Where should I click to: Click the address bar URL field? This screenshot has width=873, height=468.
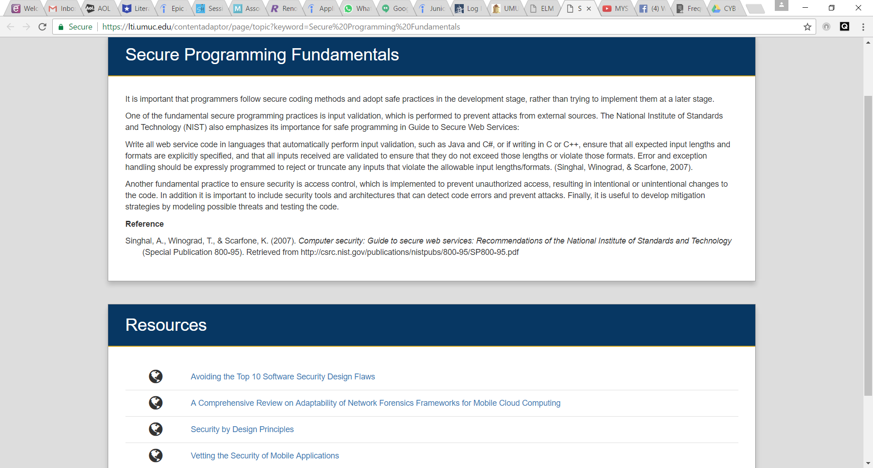point(409,27)
